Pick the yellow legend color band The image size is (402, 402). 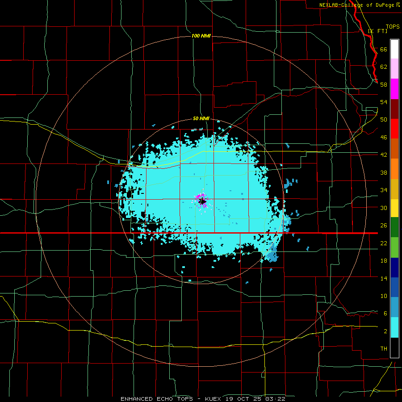coord(394,208)
